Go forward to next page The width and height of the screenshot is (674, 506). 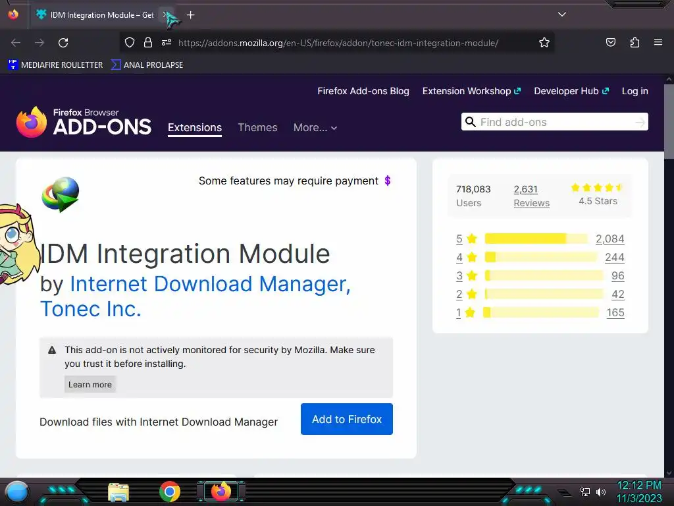[39, 43]
